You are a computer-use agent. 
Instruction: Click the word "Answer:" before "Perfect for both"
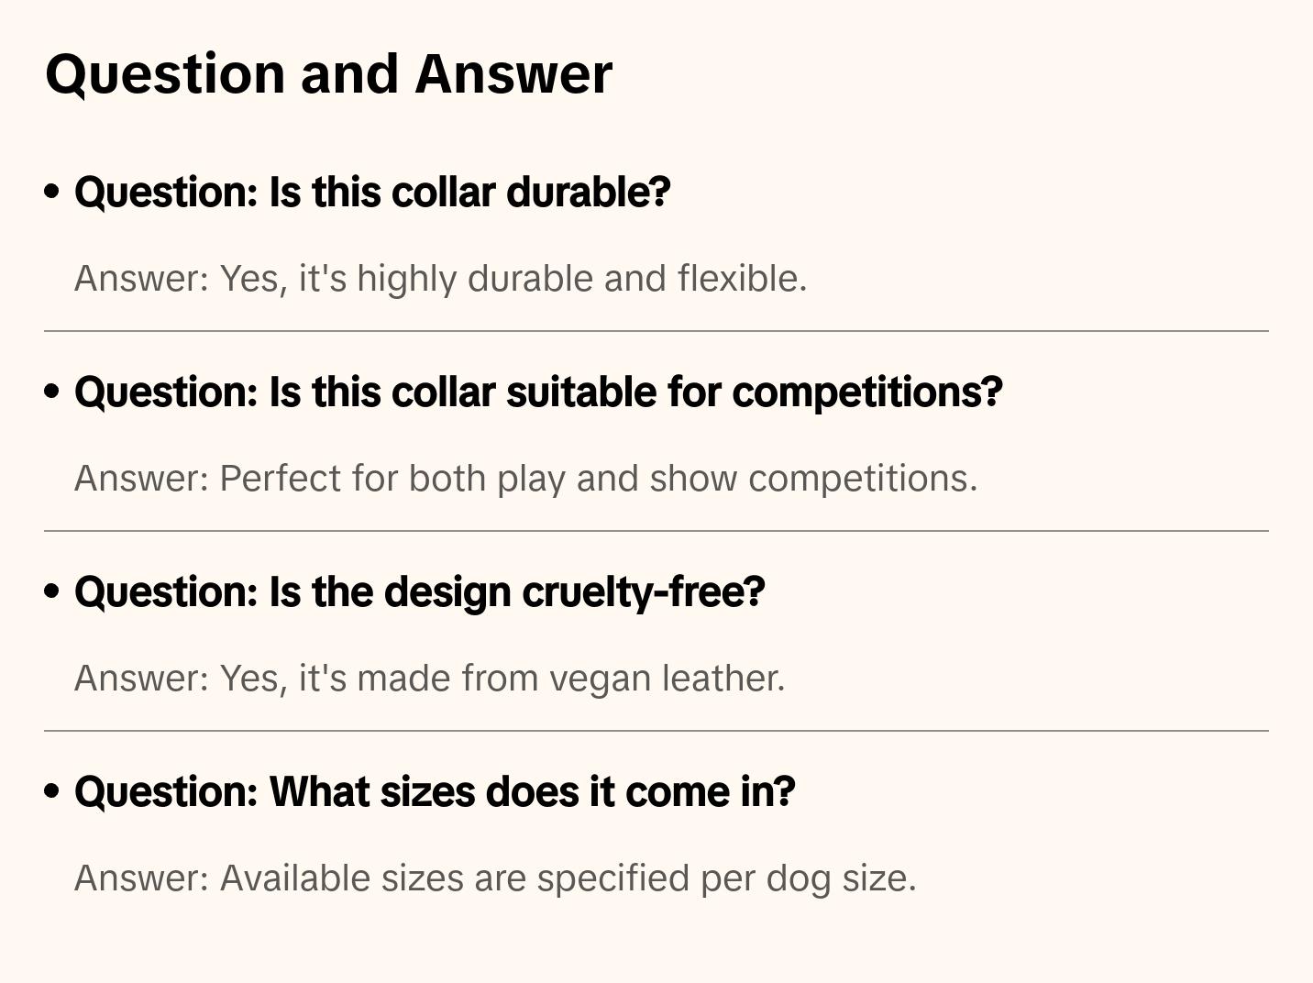pyautogui.click(x=142, y=479)
